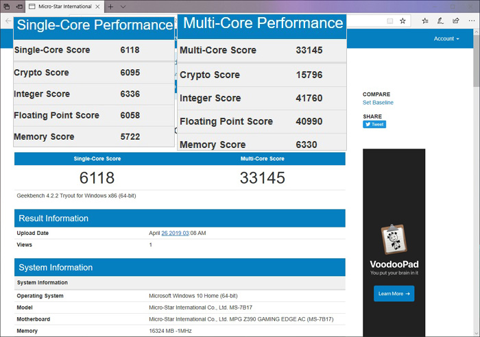Open the Account dropdown menu

(x=446, y=38)
